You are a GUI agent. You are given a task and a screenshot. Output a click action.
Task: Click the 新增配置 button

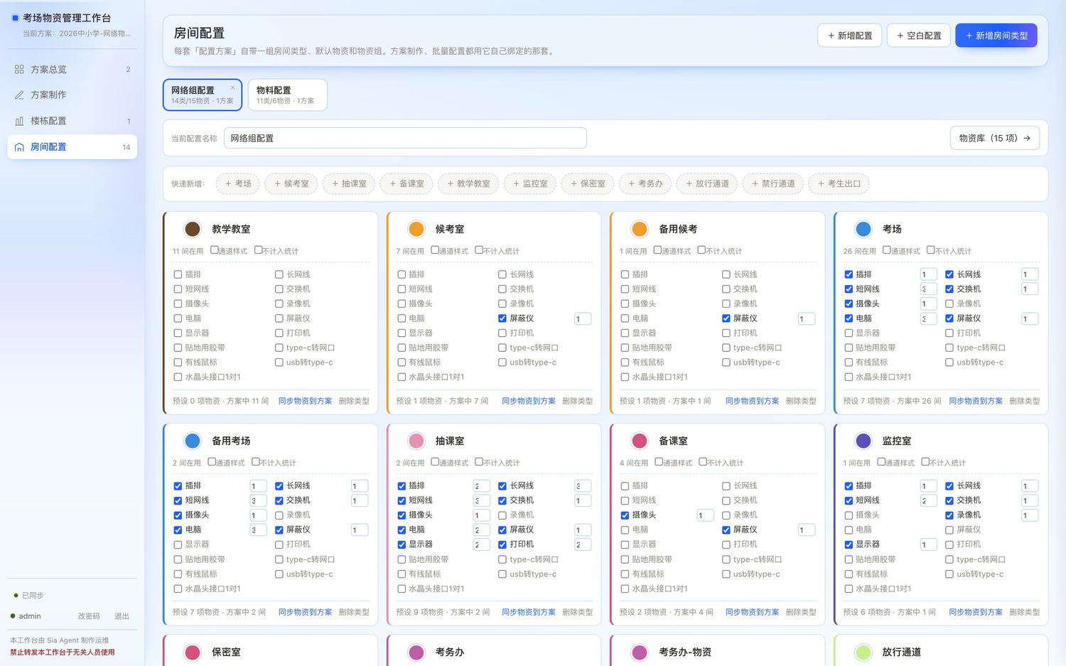click(850, 36)
